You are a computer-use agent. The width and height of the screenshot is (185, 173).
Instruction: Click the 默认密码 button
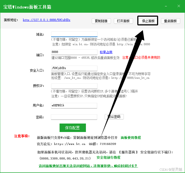[114, 117]
